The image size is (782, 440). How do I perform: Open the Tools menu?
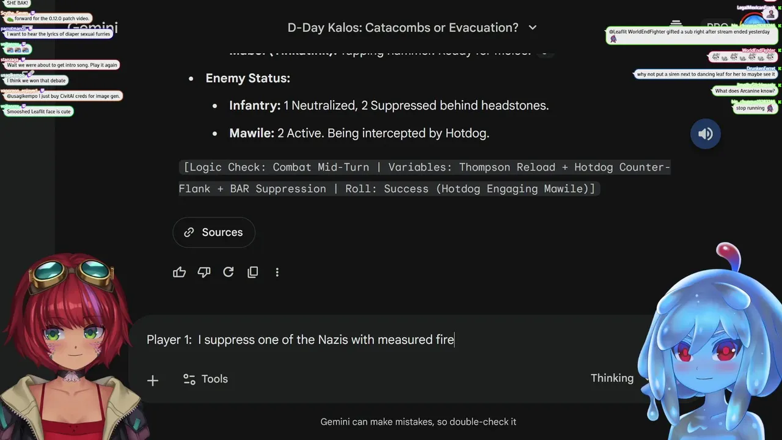point(206,379)
